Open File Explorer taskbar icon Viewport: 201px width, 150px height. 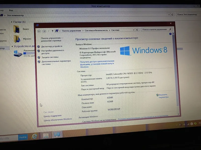pos(46,135)
